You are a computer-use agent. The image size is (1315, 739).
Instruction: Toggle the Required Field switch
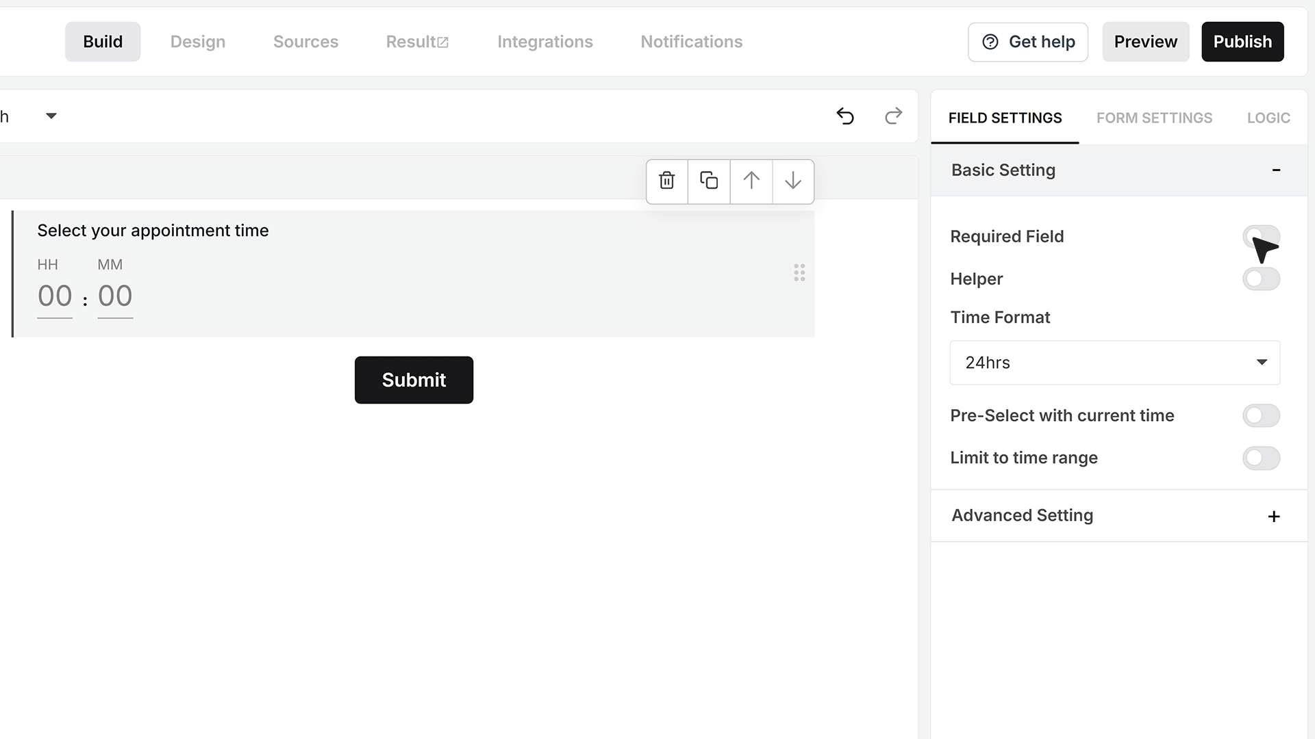[x=1261, y=237]
